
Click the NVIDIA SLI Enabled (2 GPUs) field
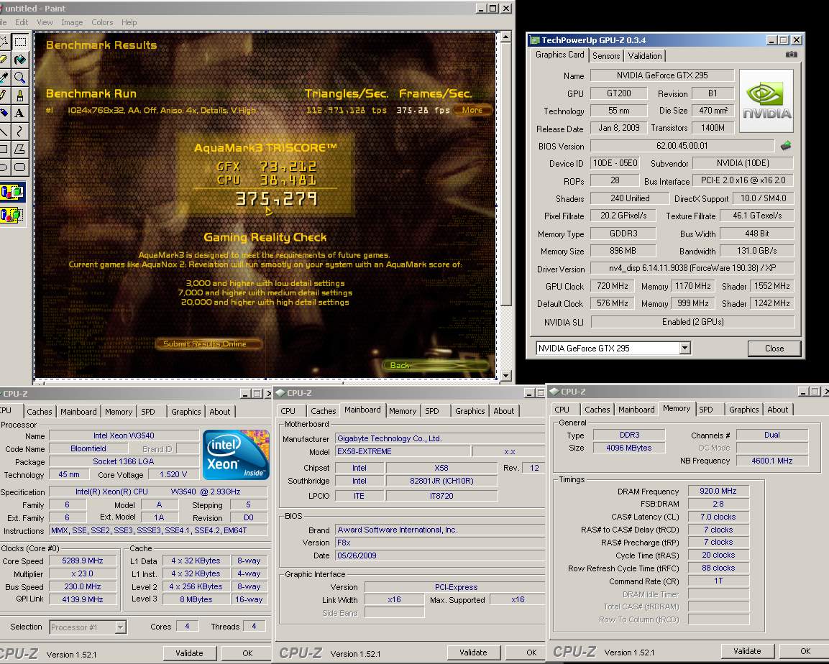coord(692,322)
